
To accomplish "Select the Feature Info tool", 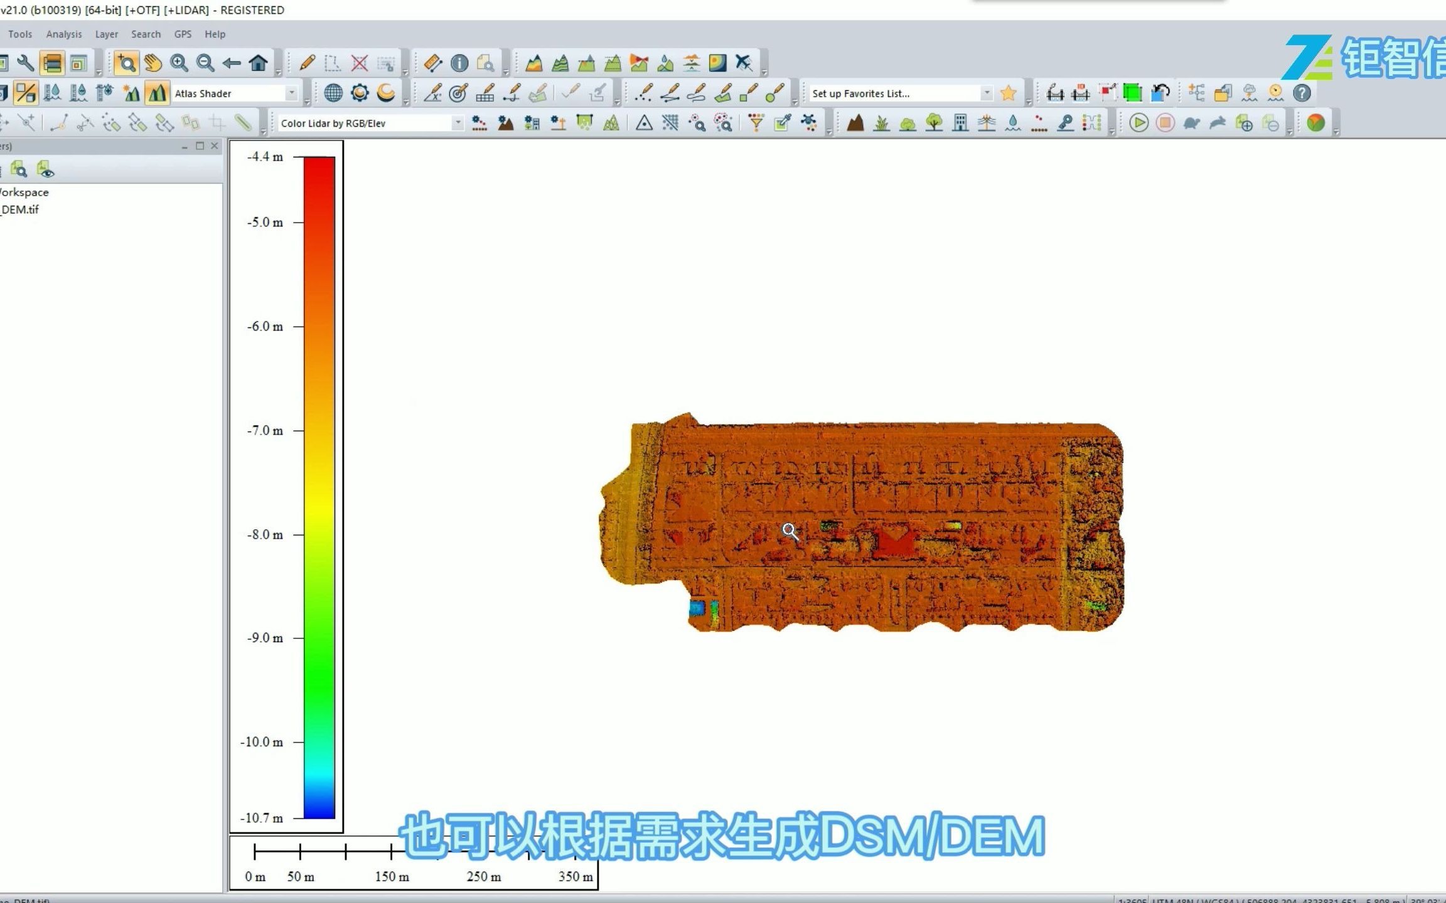I will pyautogui.click(x=459, y=63).
